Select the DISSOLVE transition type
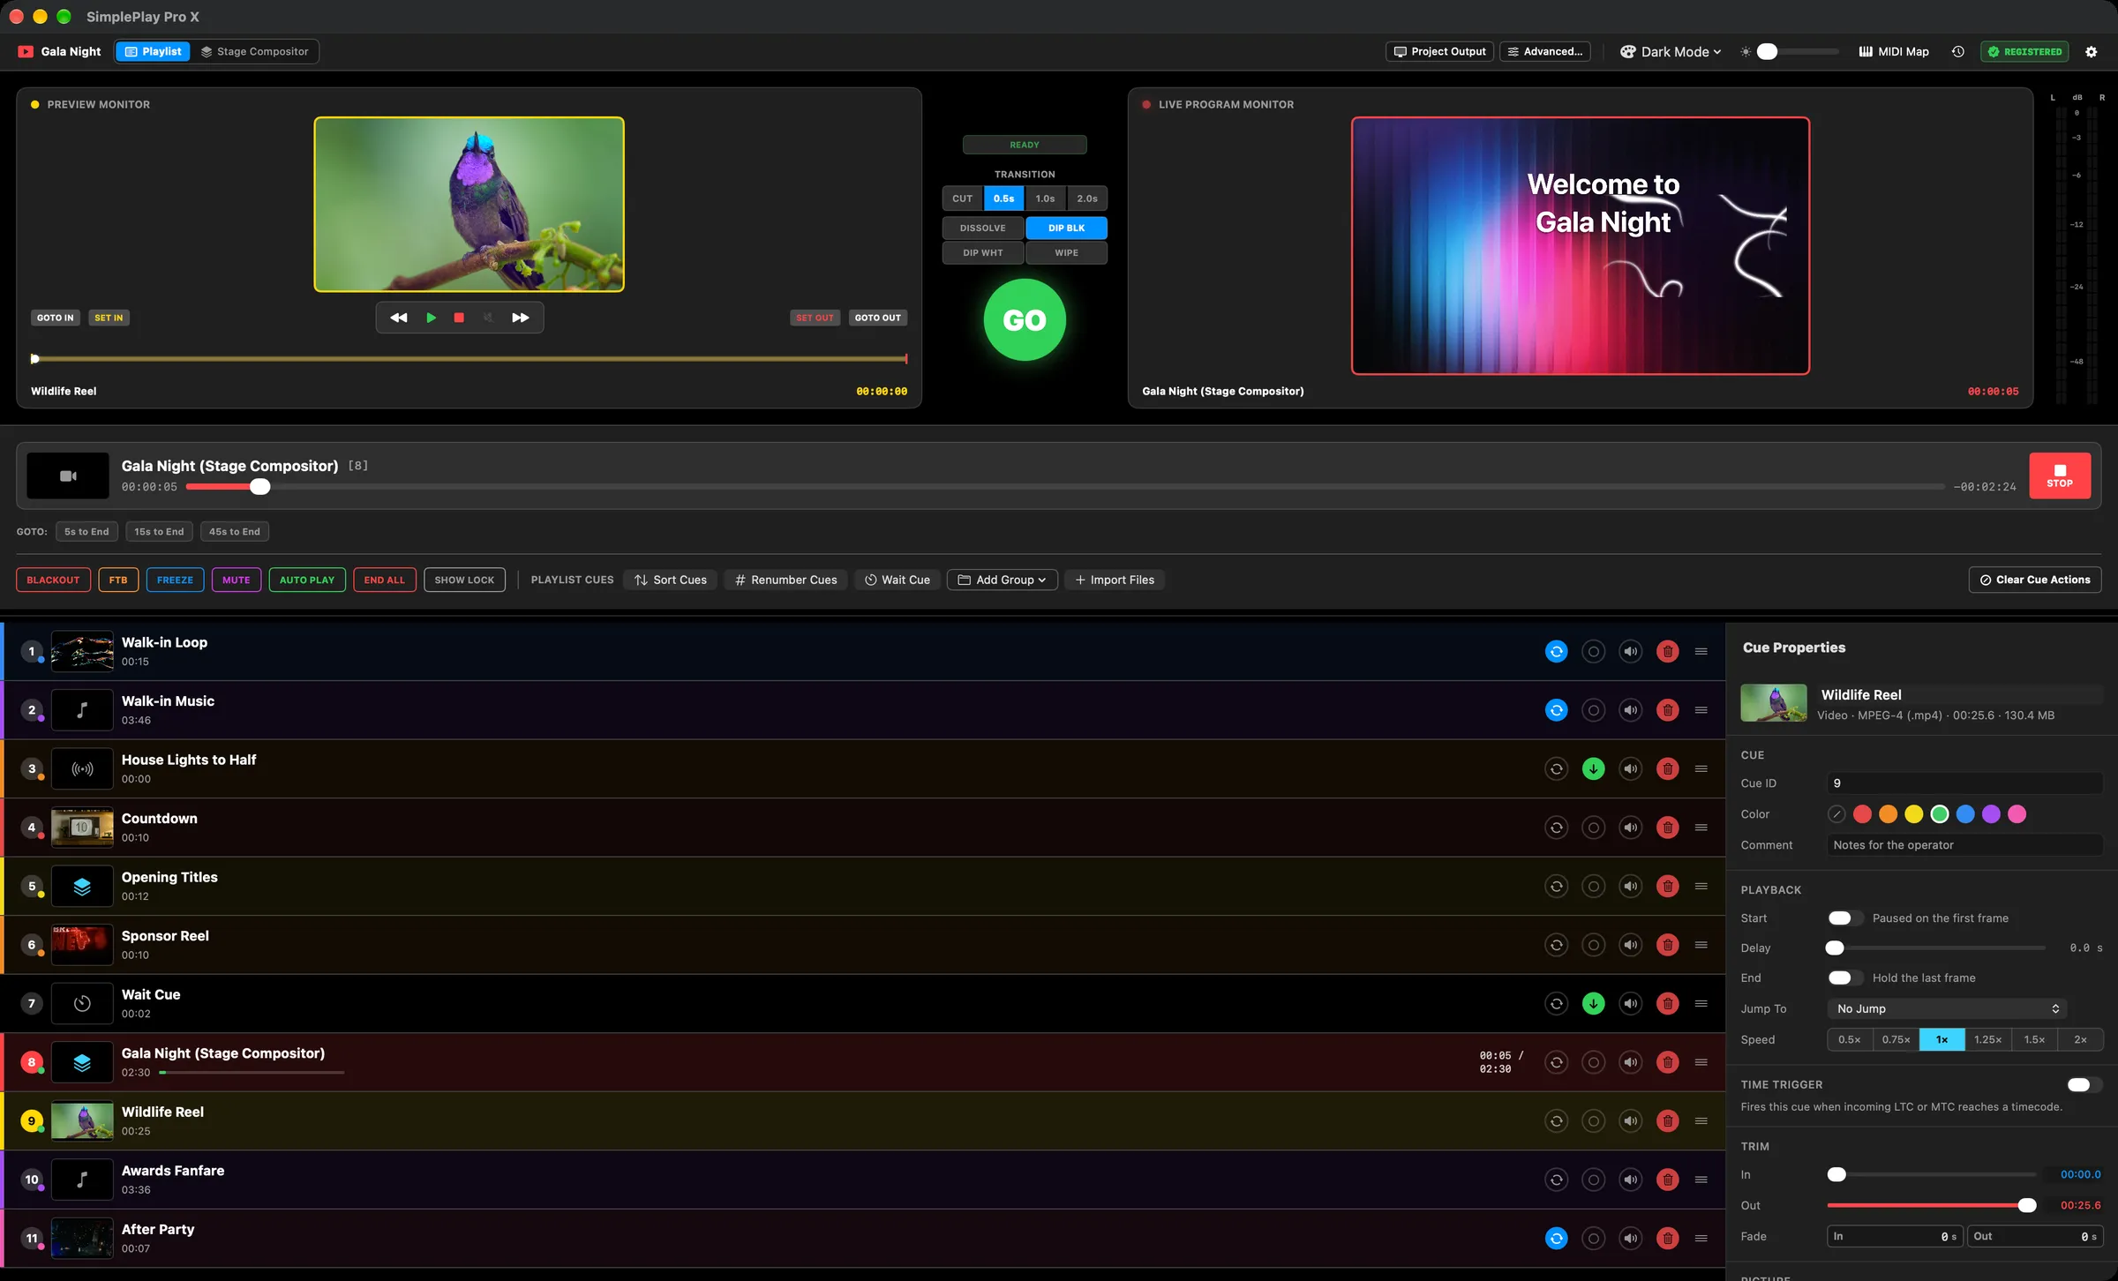2118x1281 pixels. click(982, 228)
